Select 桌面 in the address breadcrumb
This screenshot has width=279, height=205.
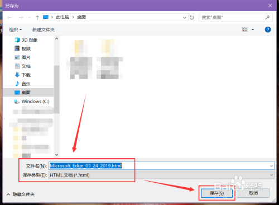point(81,17)
